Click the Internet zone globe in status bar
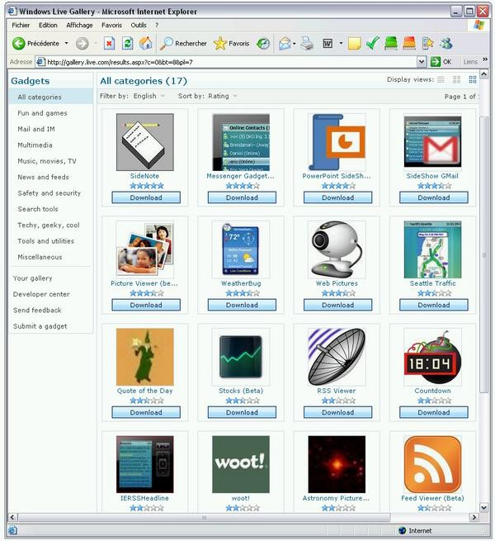495x541 pixels. point(402,530)
